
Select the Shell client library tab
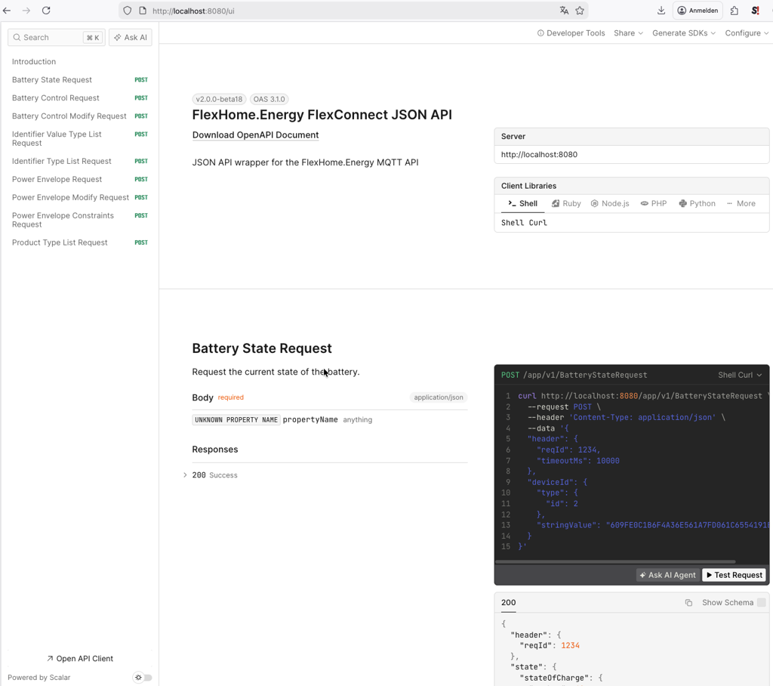(522, 203)
